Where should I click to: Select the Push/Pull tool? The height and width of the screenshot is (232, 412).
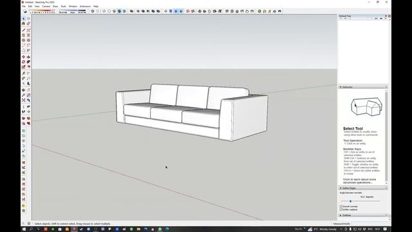[x=28, y=57]
